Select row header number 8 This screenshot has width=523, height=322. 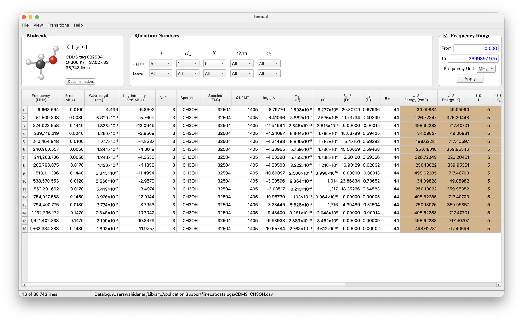25,165
